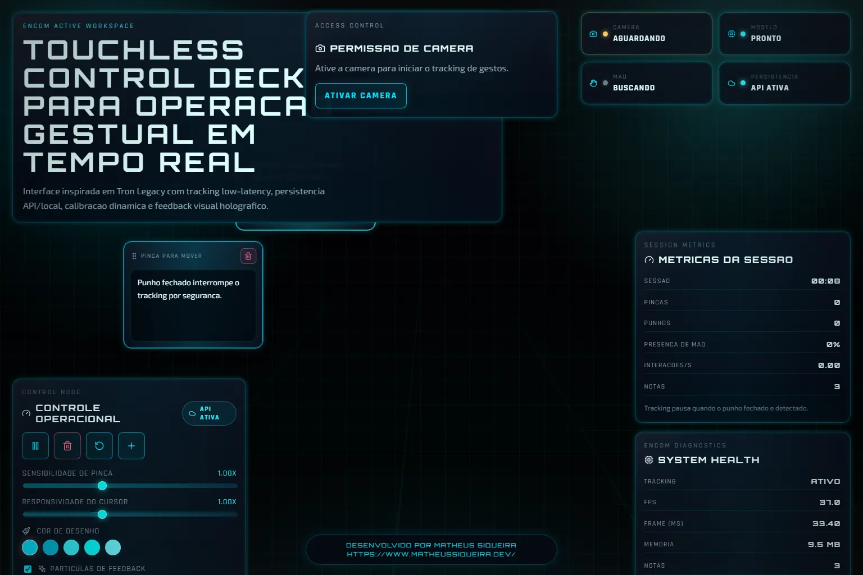Delete the 'Punho fechado' note card
863x575 pixels.
[248, 256]
